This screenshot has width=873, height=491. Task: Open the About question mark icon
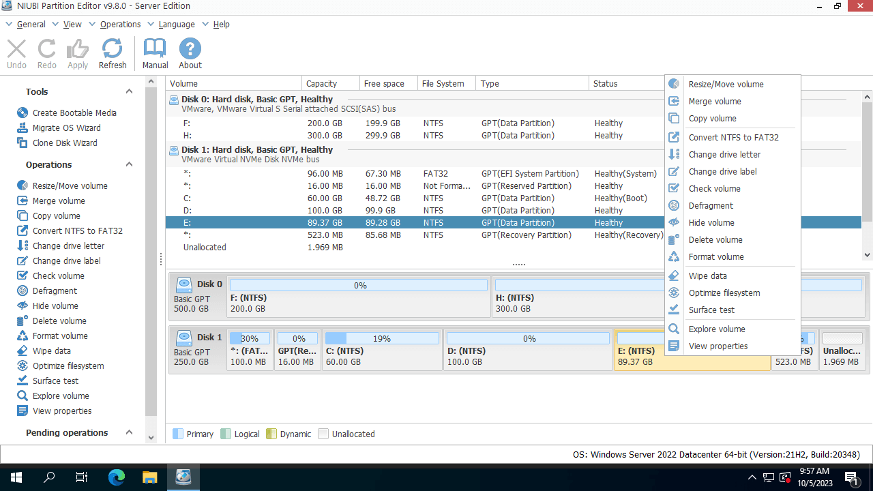click(190, 54)
